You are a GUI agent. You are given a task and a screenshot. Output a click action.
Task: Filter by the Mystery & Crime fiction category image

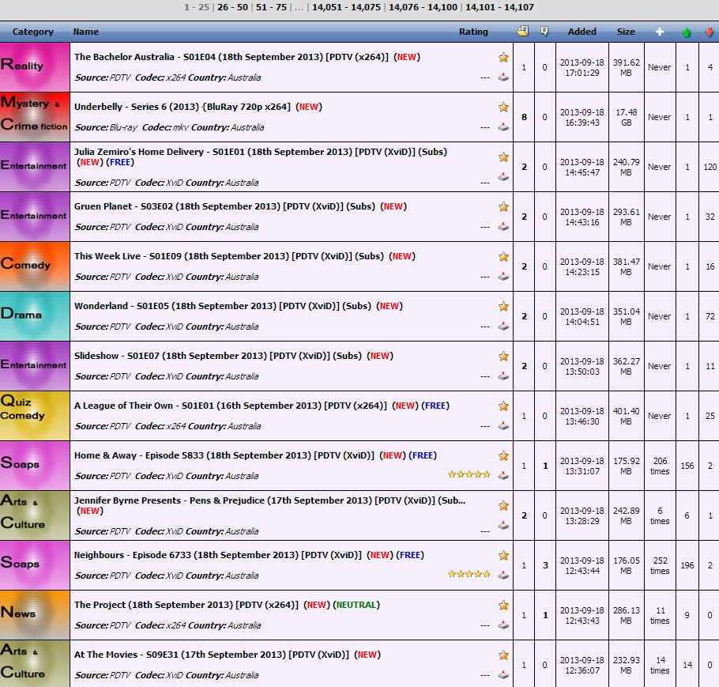pos(35,117)
